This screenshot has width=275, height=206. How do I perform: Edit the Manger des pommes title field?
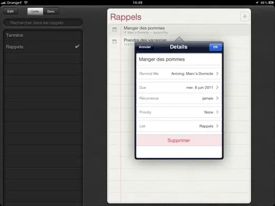pyautogui.click(x=179, y=59)
